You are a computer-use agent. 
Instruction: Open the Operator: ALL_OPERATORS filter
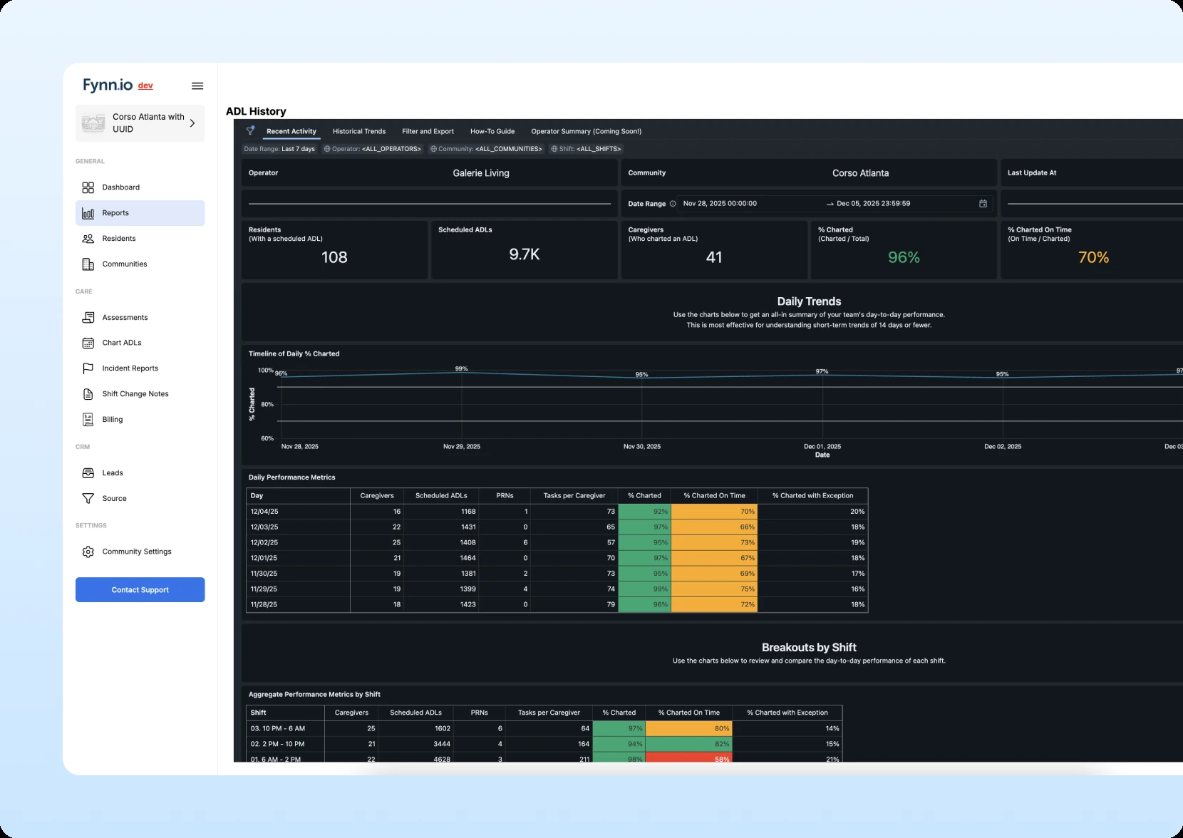click(373, 149)
